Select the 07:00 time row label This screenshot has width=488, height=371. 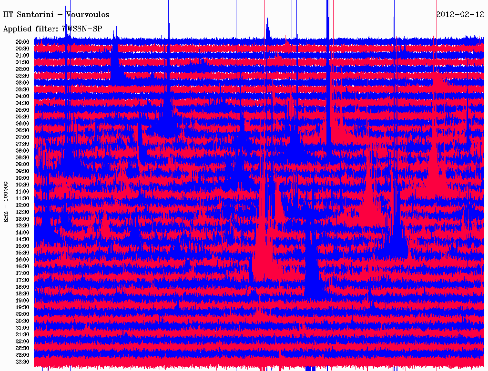(x=22, y=137)
